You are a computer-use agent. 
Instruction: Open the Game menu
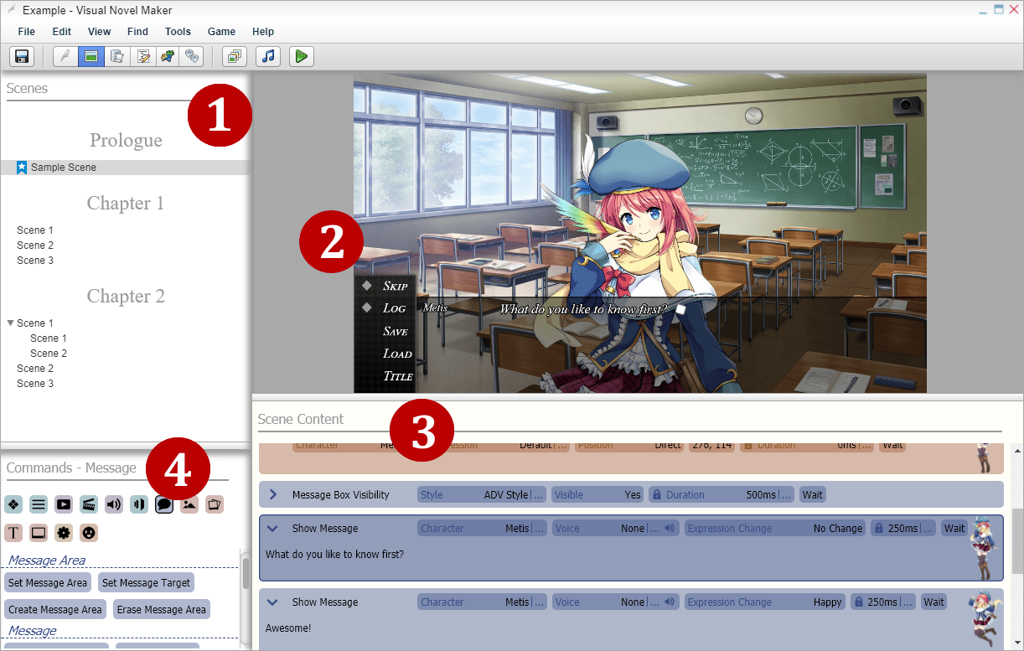[x=221, y=32]
